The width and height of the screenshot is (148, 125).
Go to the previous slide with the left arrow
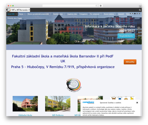[9, 28]
